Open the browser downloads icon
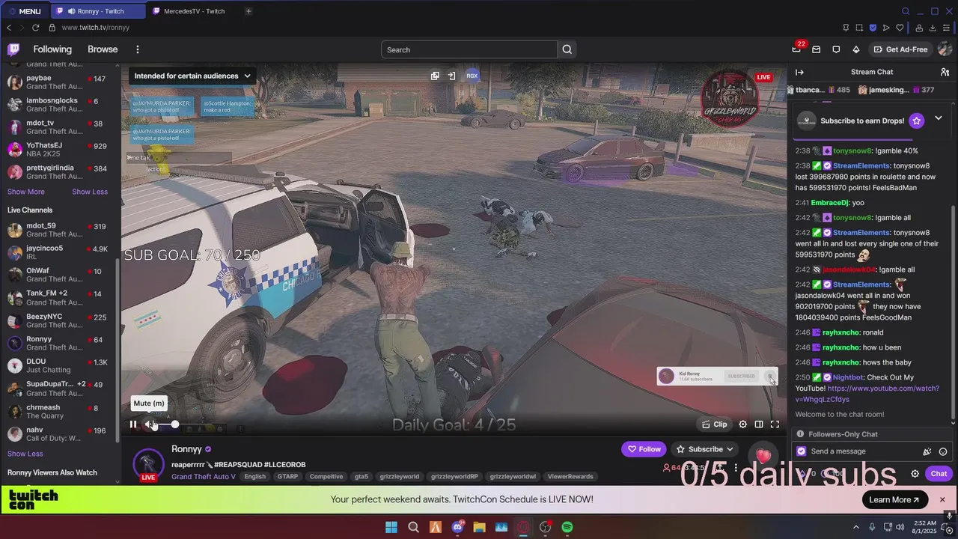The width and height of the screenshot is (958, 539). pos(933,28)
